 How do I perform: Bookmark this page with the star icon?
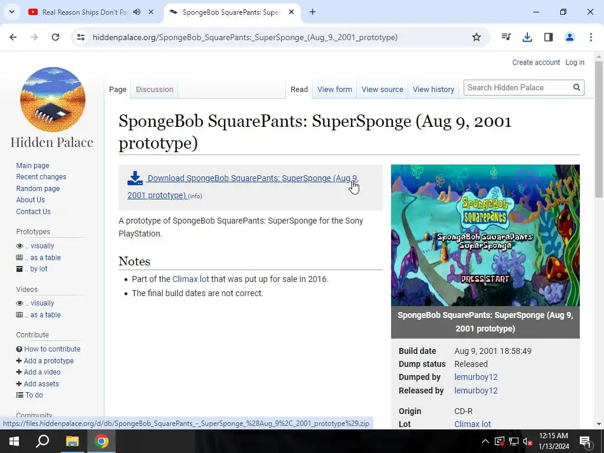click(x=477, y=37)
